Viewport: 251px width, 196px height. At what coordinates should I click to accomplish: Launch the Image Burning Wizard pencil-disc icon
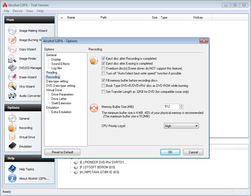[12, 40]
